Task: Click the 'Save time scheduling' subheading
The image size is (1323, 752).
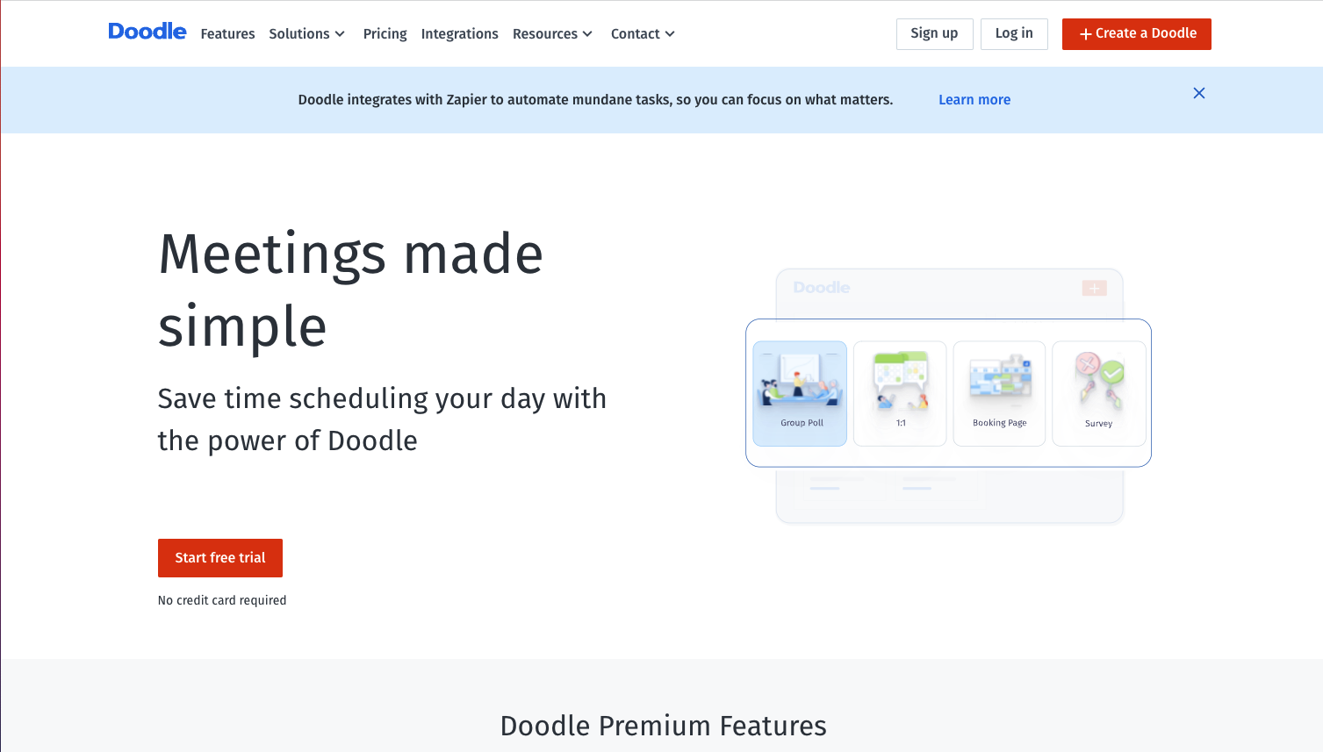Action: click(x=382, y=419)
